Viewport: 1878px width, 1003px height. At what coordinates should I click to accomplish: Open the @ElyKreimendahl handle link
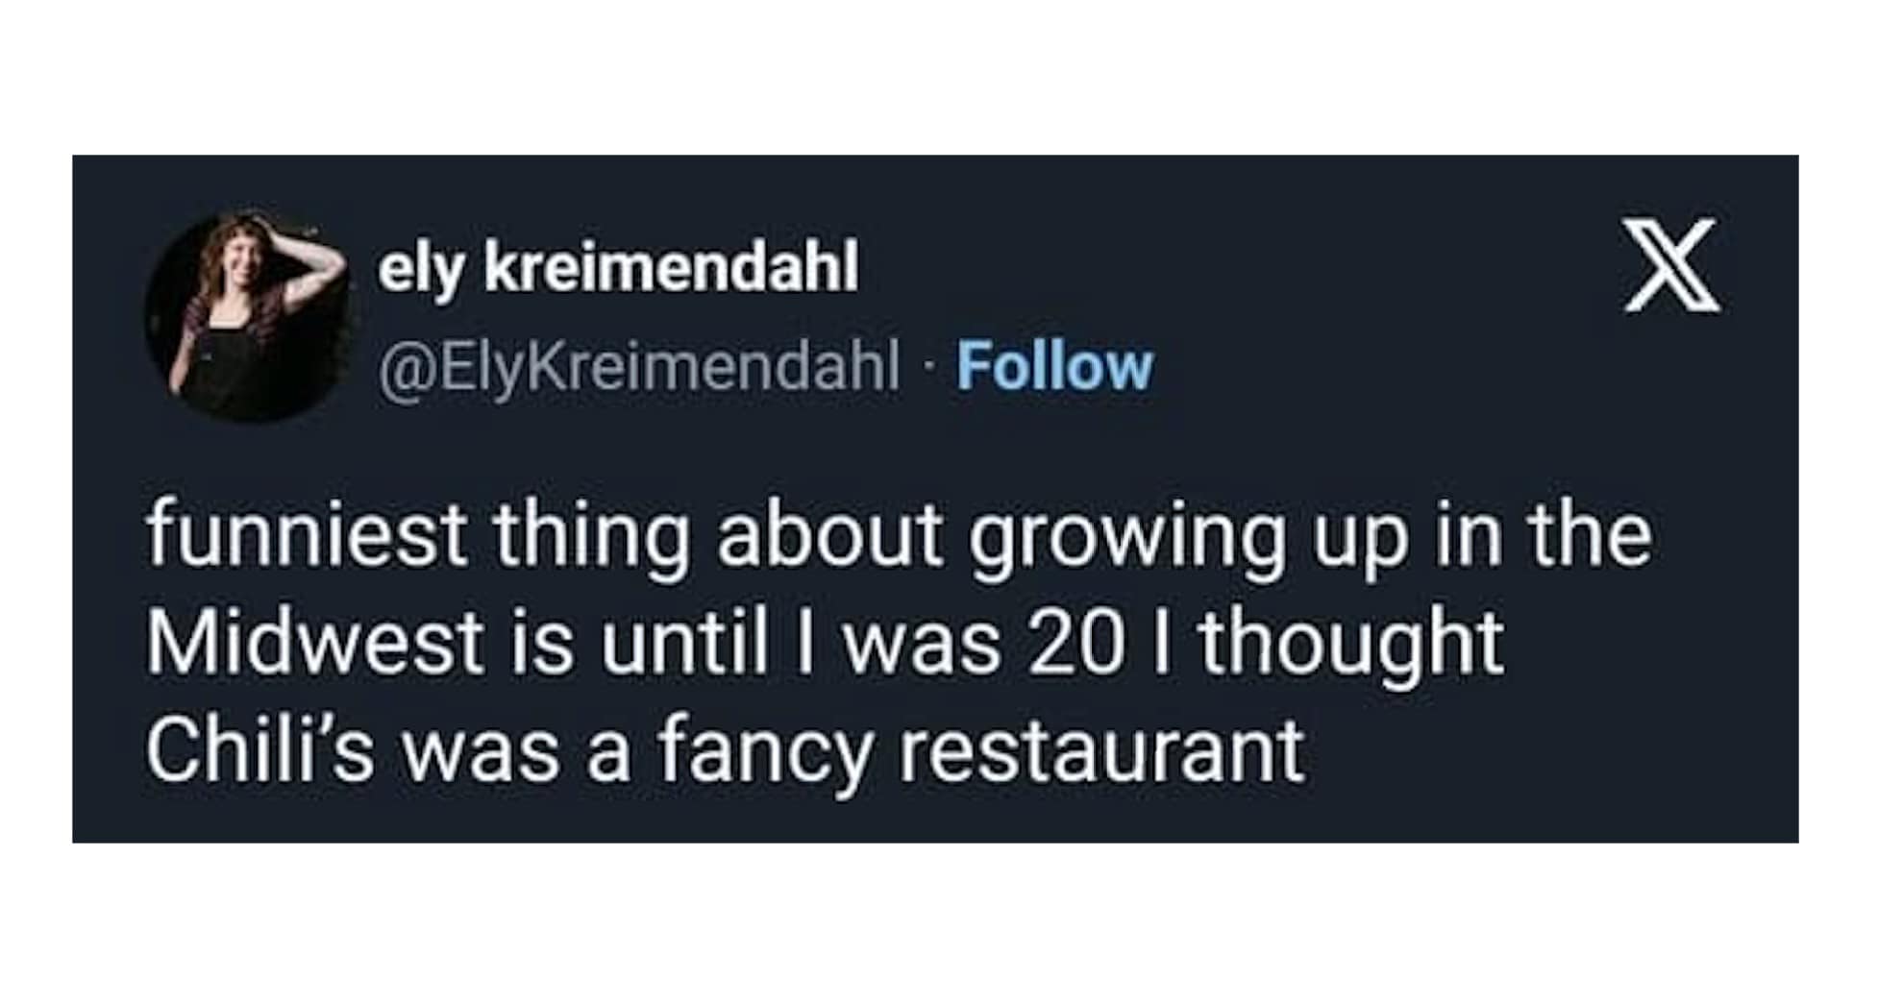click(x=639, y=367)
